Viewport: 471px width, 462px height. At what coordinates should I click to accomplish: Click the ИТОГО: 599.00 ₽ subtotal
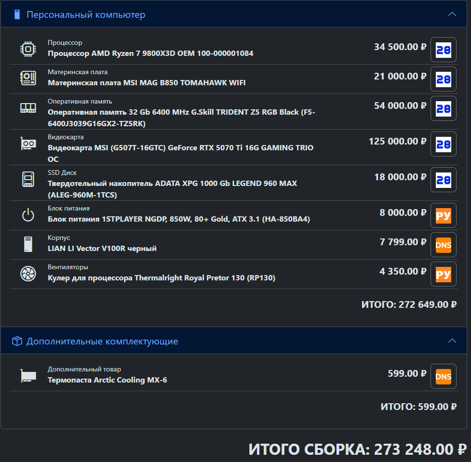click(x=418, y=407)
